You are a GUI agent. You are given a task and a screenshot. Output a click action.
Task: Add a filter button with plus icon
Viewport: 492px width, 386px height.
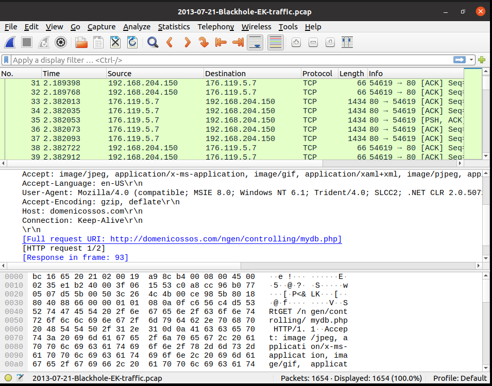coord(482,60)
